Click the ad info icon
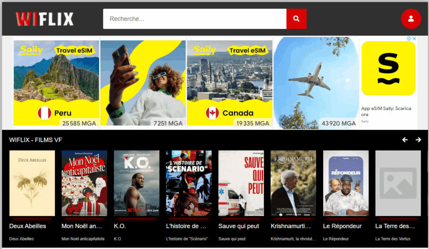Screen dimensions: 429x249 coord(409,39)
